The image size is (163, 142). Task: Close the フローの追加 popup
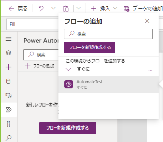147,21
